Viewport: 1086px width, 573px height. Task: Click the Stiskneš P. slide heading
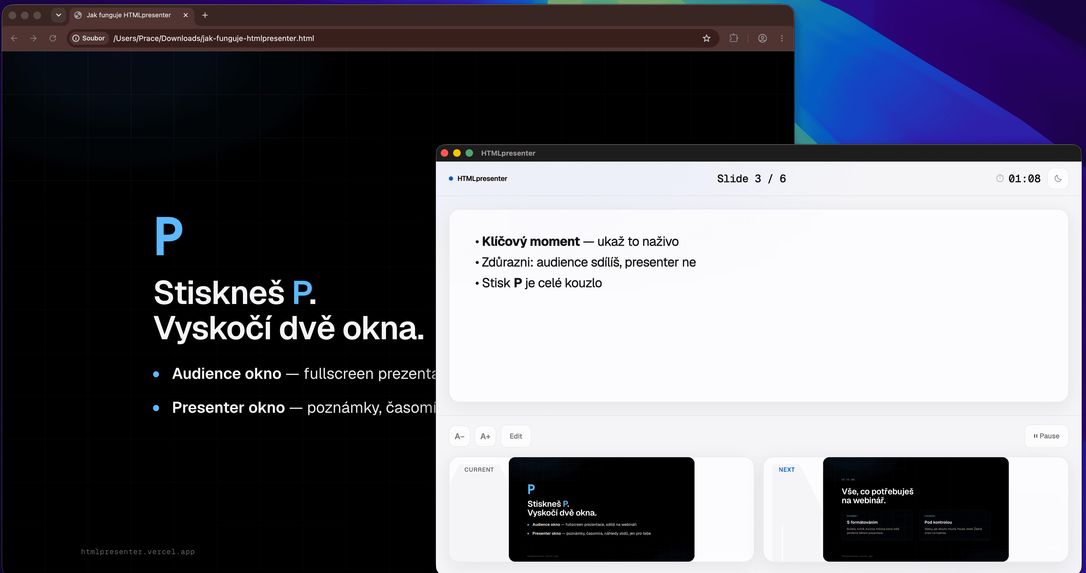[x=235, y=292]
